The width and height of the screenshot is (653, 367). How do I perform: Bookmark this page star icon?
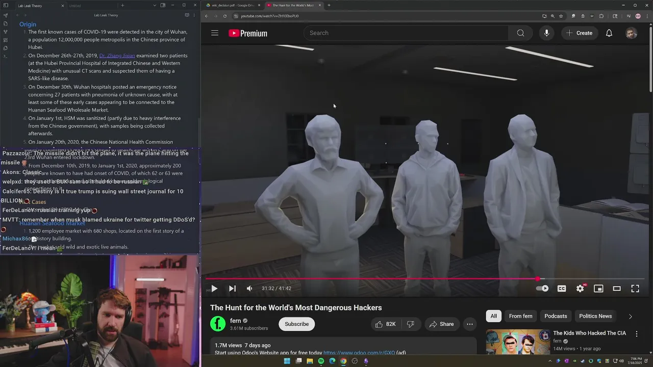pyautogui.click(x=561, y=16)
